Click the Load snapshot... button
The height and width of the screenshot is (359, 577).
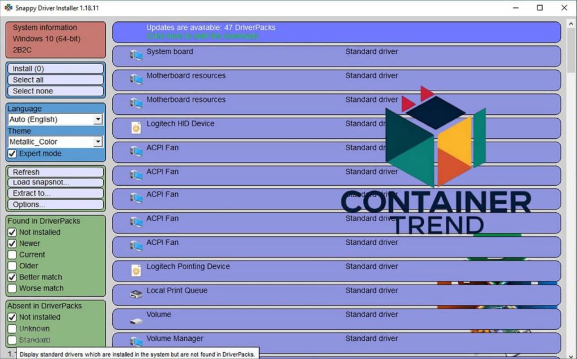click(x=56, y=183)
